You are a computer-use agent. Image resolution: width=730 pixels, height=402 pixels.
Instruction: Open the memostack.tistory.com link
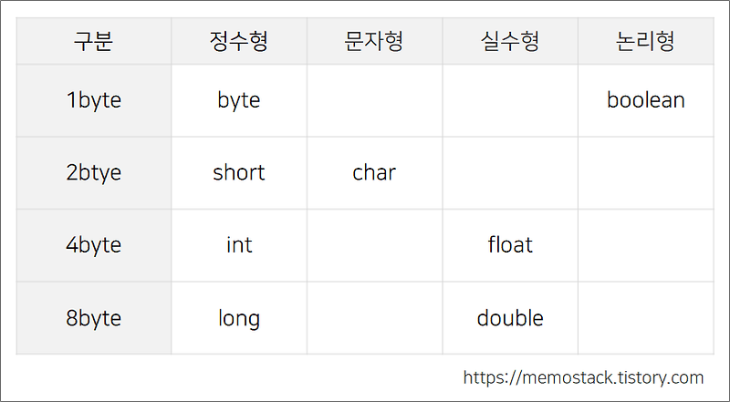pyautogui.click(x=583, y=377)
